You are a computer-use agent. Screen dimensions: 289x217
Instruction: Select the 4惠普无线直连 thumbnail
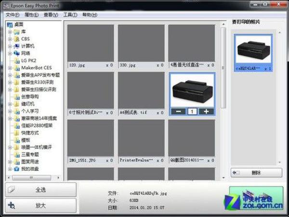point(192,43)
